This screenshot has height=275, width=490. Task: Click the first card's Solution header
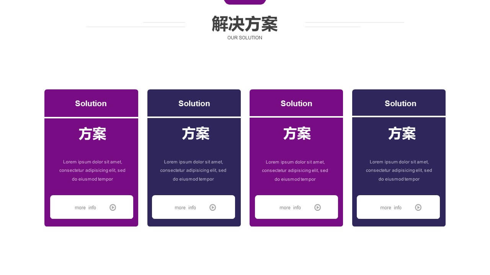pyautogui.click(x=91, y=103)
